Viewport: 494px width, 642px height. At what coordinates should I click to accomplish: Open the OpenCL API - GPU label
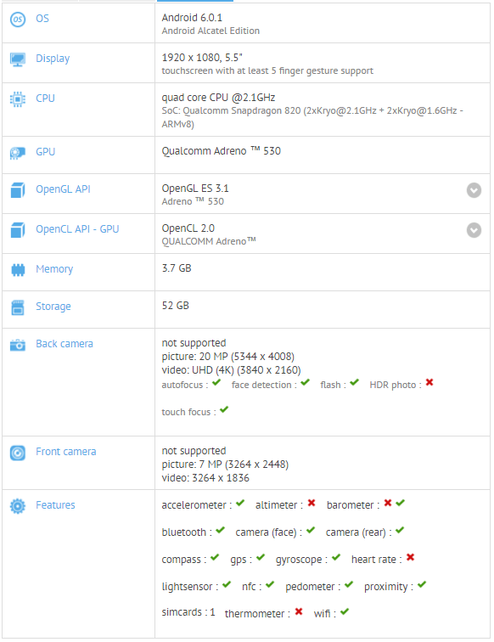pos(77,229)
